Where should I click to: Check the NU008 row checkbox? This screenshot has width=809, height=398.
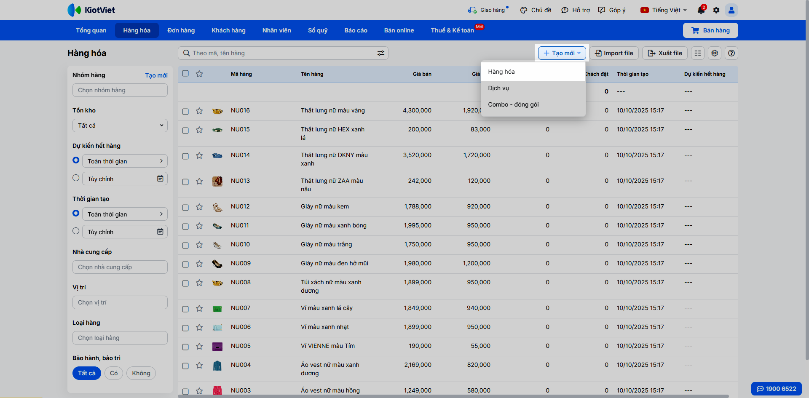coord(185,283)
